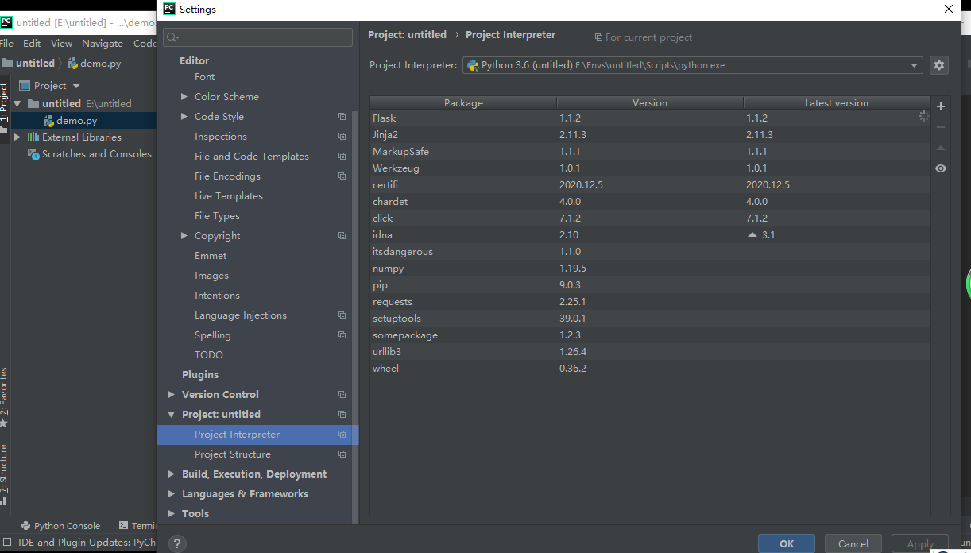Open the Navigate menu in main window
This screenshot has height=553, width=971.
pyautogui.click(x=103, y=44)
